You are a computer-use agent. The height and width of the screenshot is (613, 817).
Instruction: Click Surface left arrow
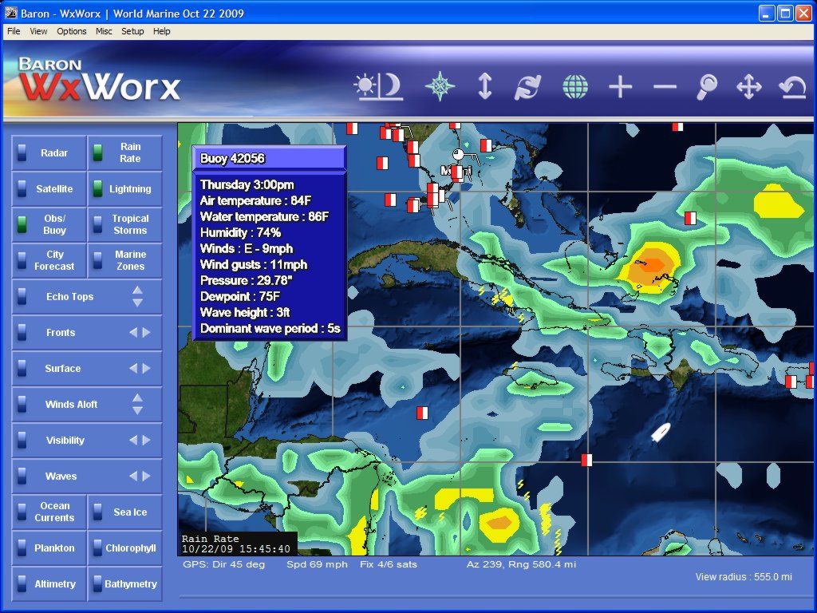(133, 369)
